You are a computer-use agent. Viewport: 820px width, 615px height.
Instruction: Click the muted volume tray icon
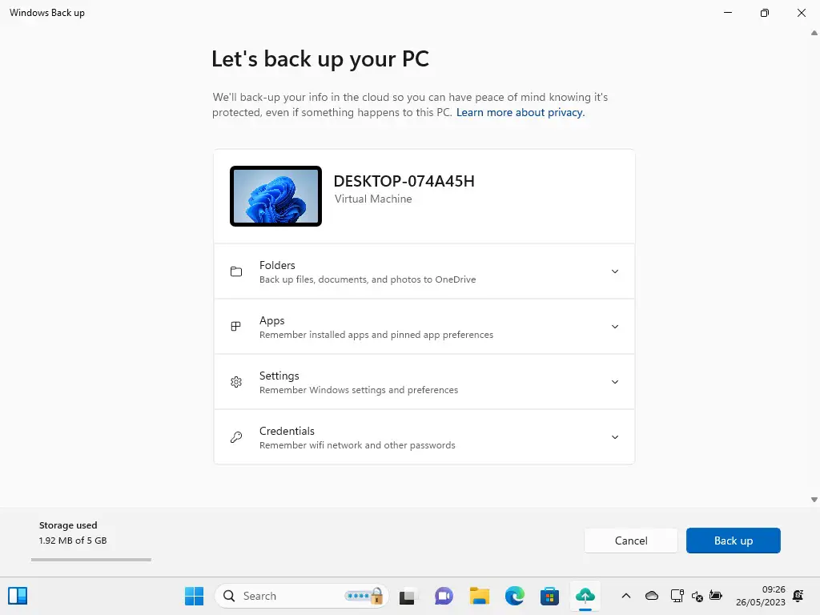click(x=697, y=596)
